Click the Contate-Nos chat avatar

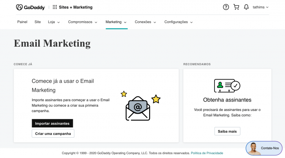(x=254, y=148)
